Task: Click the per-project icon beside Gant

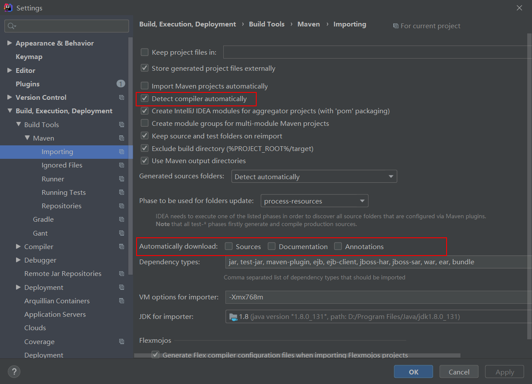Action: click(x=121, y=233)
